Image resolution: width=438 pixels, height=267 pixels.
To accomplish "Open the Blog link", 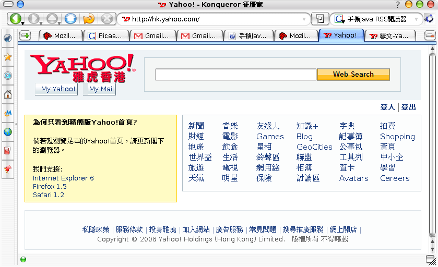I will click(304, 137).
